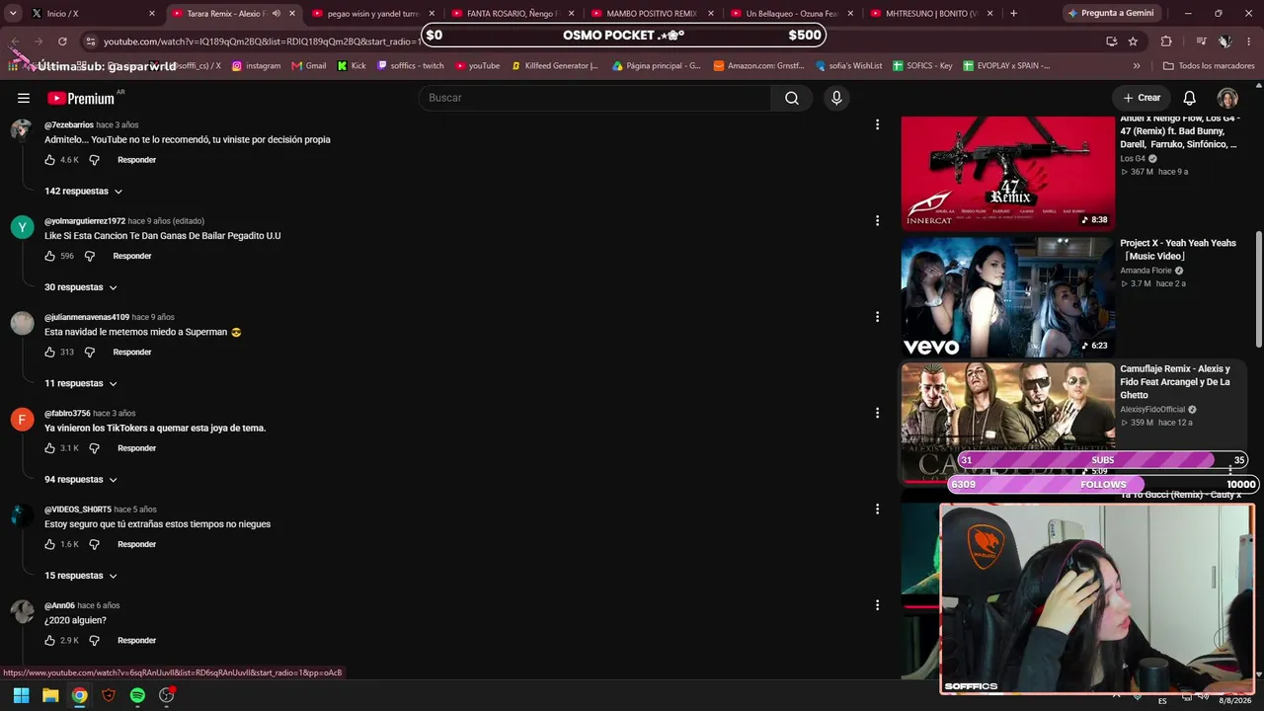Like the comment by @7ezebarrios

(x=50, y=160)
